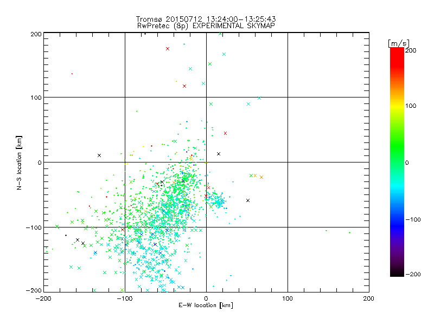
Task: Click the rightmost orange X marker near x=68
Action: pyautogui.click(x=261, y=177)
